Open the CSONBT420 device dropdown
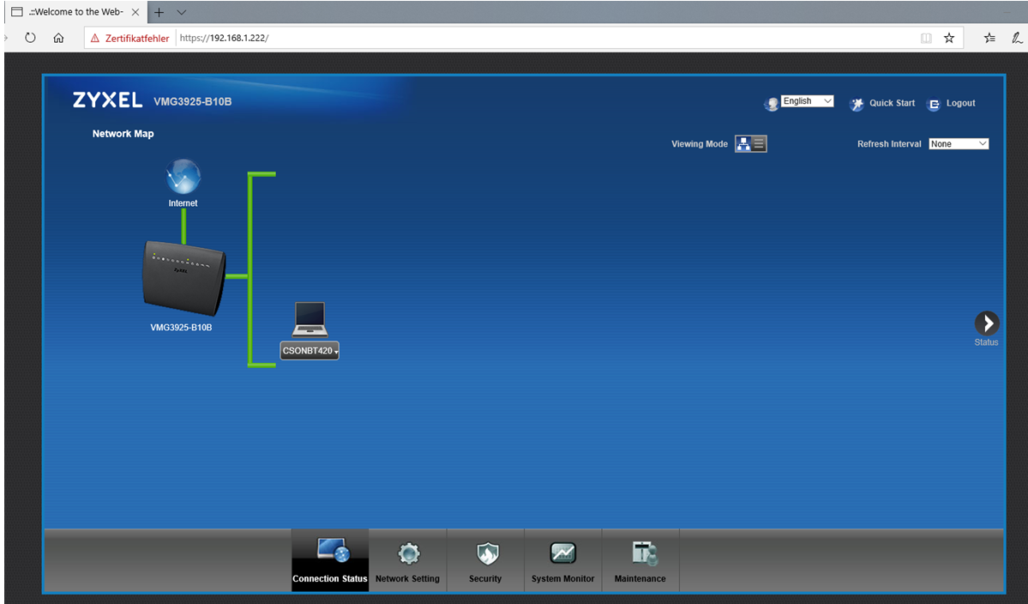This screenshot has height=604, width=1028. tap(310, 351)
